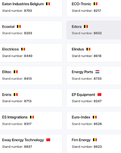Click the Belgian flag beside Edora
The height and width of the screenshot is (153, 121).
86,27
